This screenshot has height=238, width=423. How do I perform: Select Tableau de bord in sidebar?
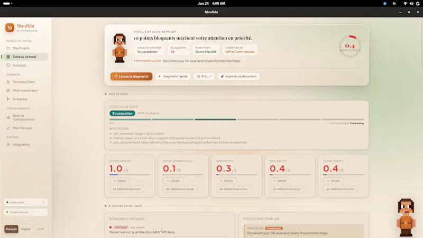[25, 57]
